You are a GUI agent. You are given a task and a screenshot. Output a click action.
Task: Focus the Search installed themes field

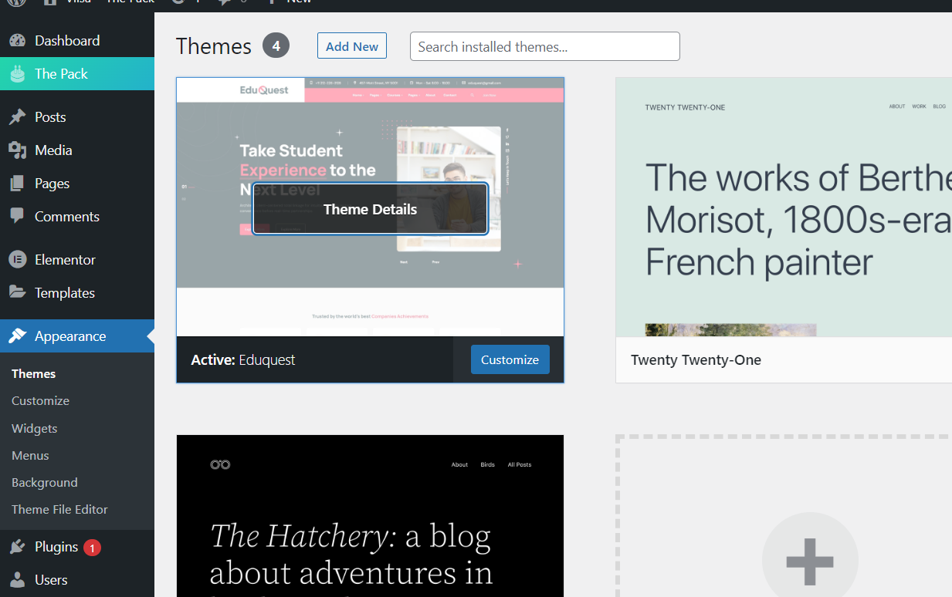(x=544, y=46)
